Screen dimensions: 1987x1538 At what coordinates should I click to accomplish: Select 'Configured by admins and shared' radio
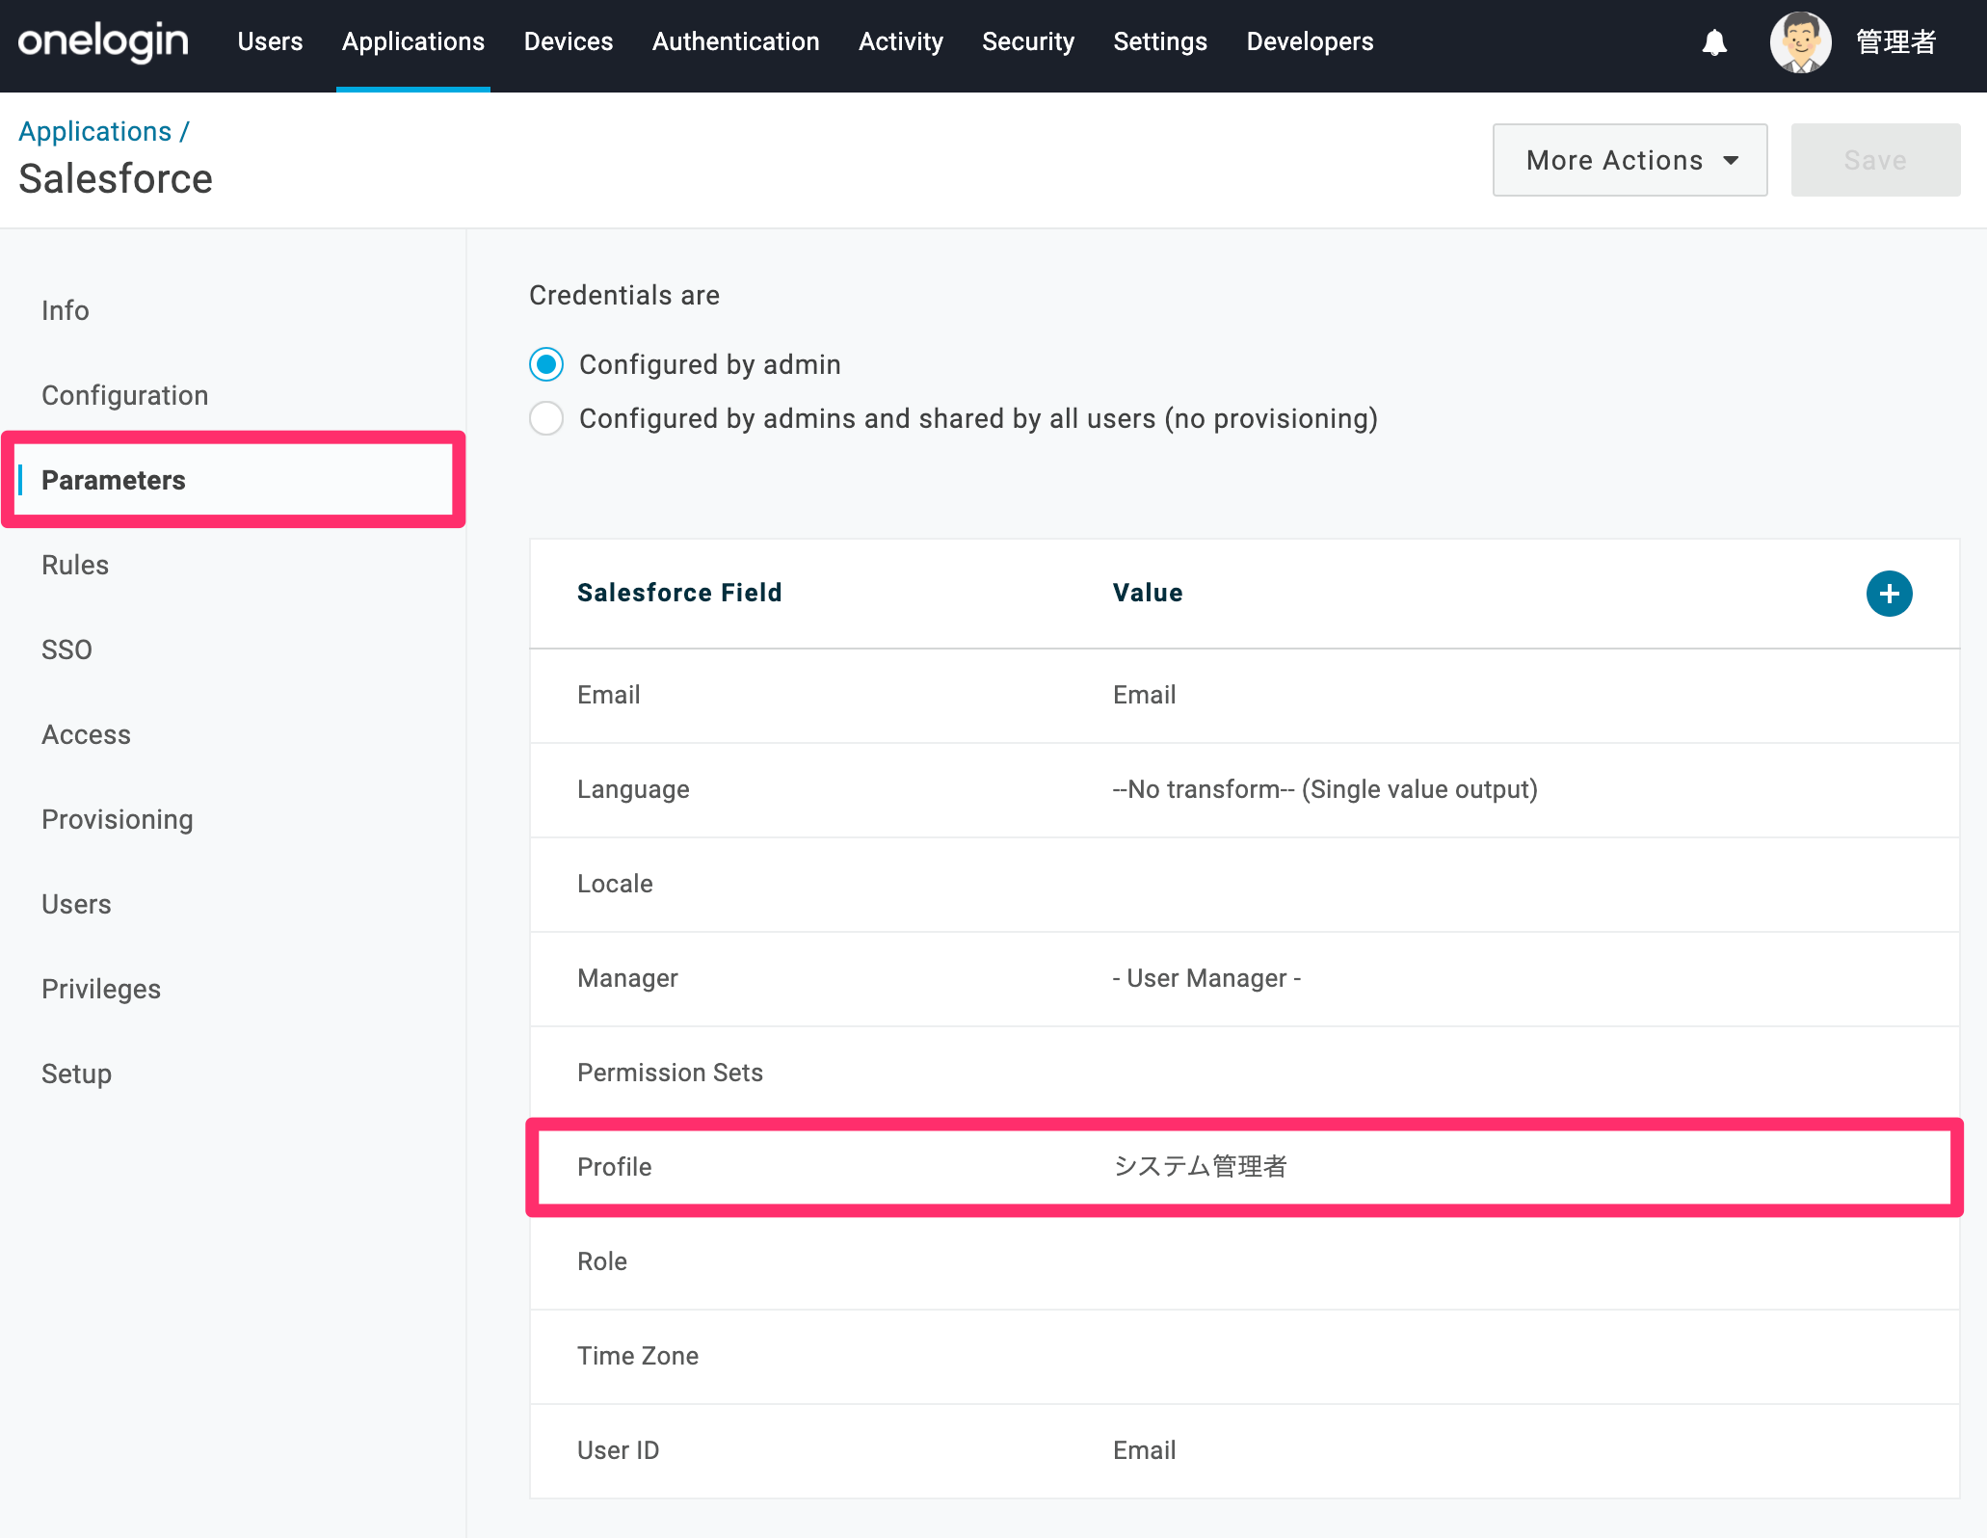[x=546, y=418]
